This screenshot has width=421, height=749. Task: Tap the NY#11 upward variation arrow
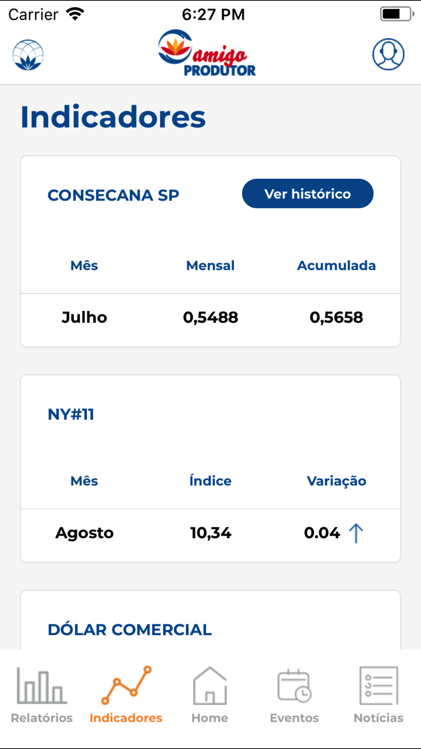(356, 533)
